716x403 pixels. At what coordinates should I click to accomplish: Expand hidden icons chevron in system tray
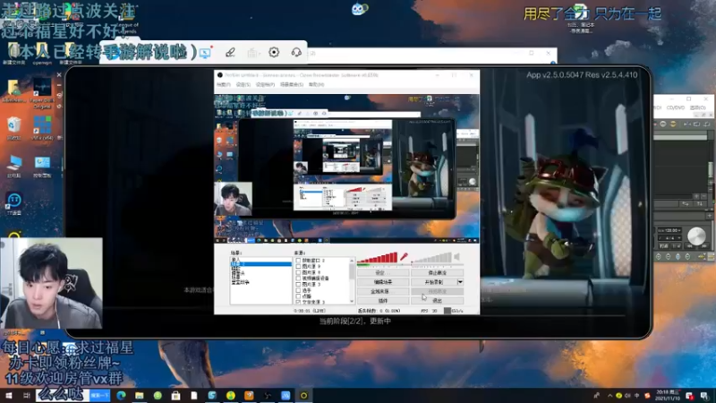[x=609, y=396]
